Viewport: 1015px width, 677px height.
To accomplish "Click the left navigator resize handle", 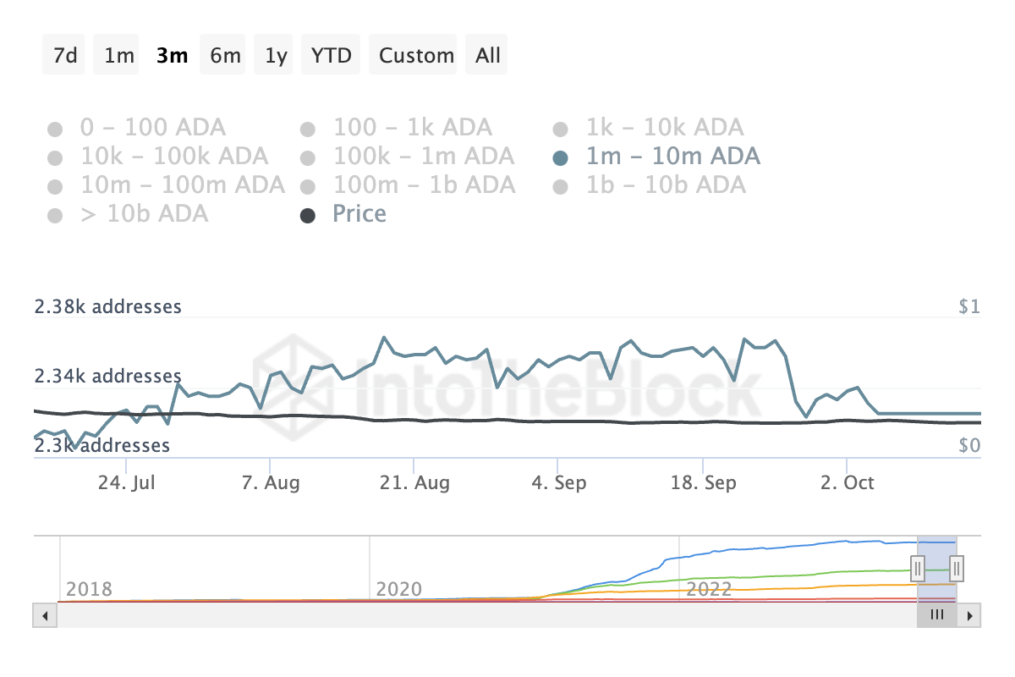I will (x=918, y=569).
